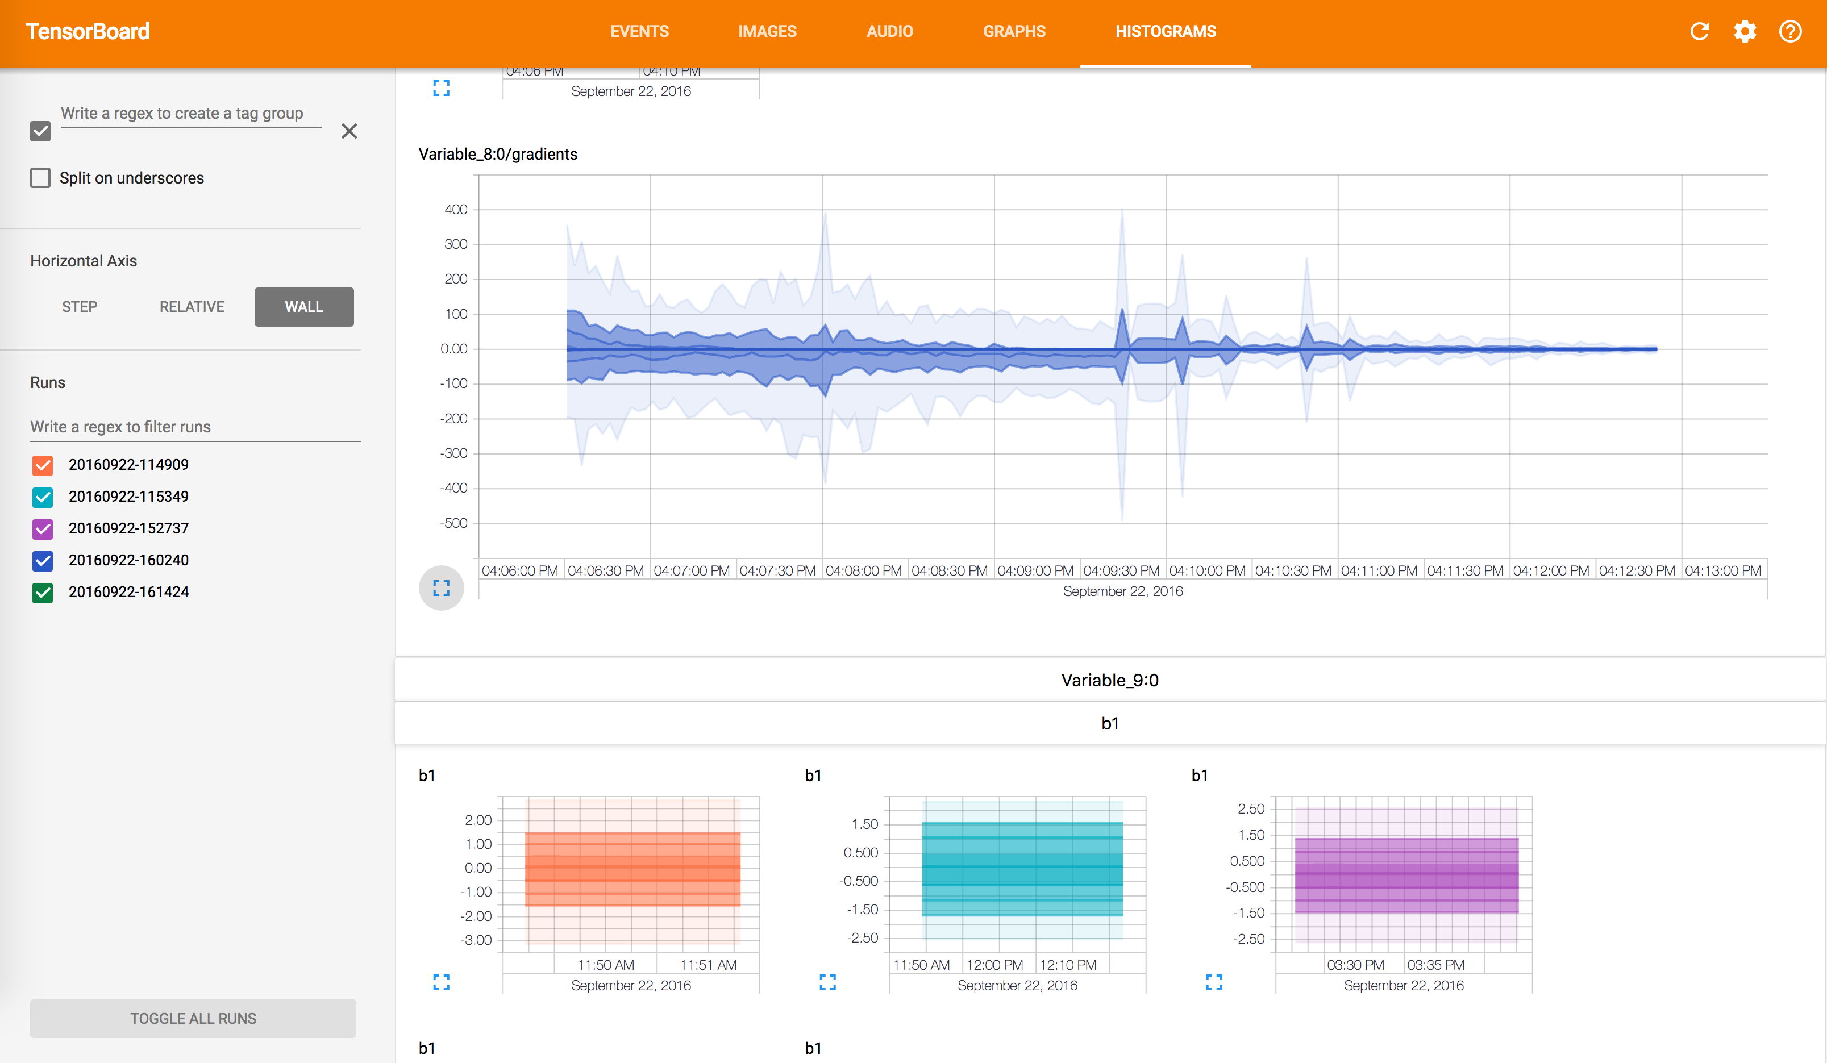Select STEP horizontal axis
The width and height of the screenshot is (1827, 1063).
click(80, 307)
